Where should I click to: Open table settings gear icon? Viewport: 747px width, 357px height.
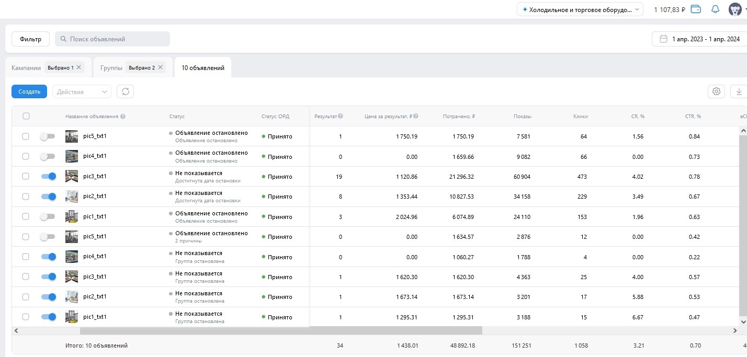click(x=717, y=91)
